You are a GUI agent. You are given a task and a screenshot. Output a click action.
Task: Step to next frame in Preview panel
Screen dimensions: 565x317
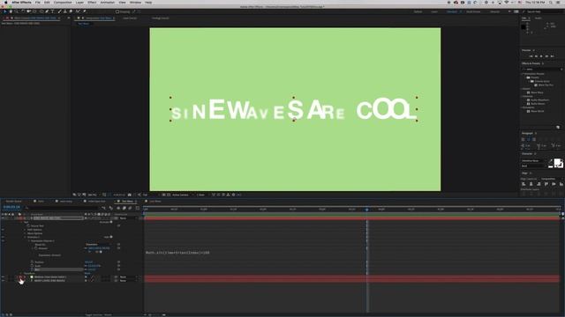click(x=546, y=56)
